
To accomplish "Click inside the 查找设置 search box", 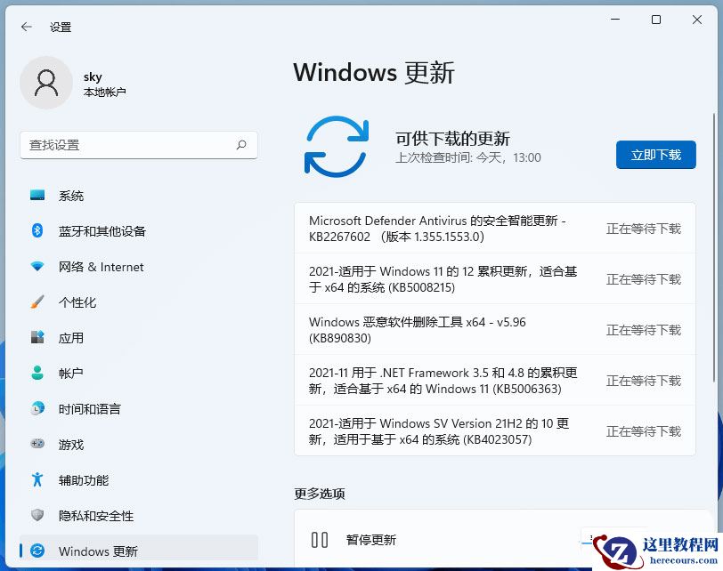I will pos(138,145).
